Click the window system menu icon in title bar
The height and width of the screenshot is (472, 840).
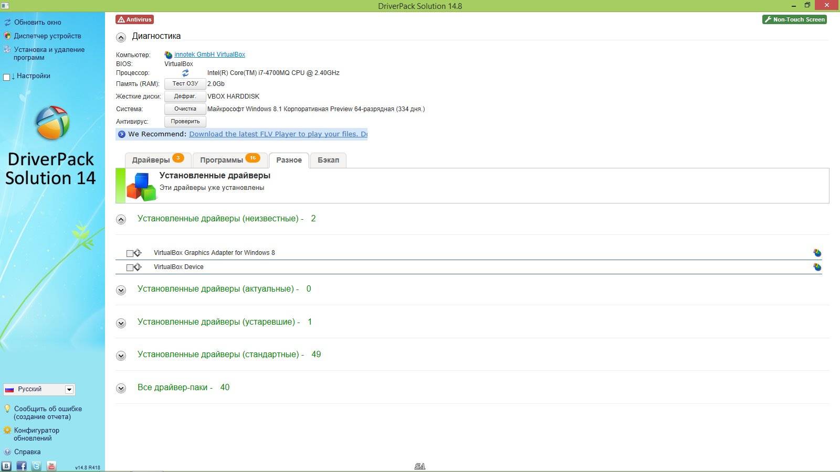click(5, 6)
